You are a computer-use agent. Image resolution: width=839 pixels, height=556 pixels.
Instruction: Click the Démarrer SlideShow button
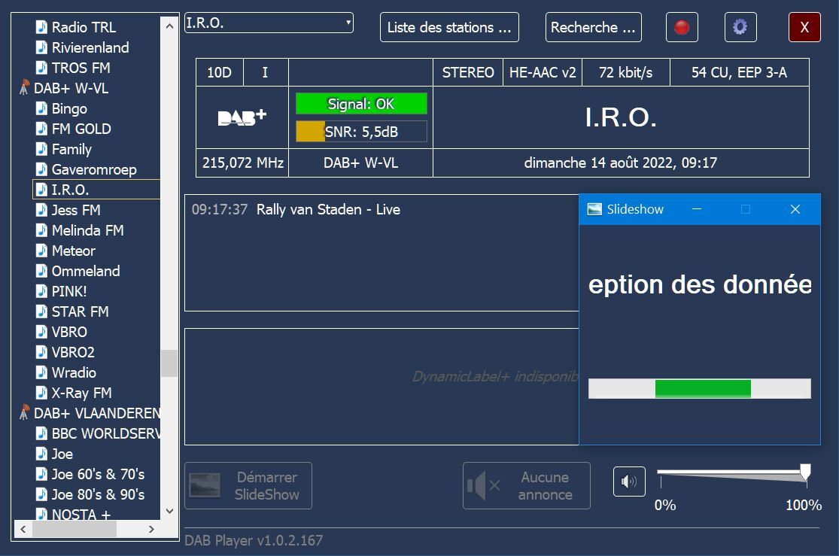[x=248, y=486]
